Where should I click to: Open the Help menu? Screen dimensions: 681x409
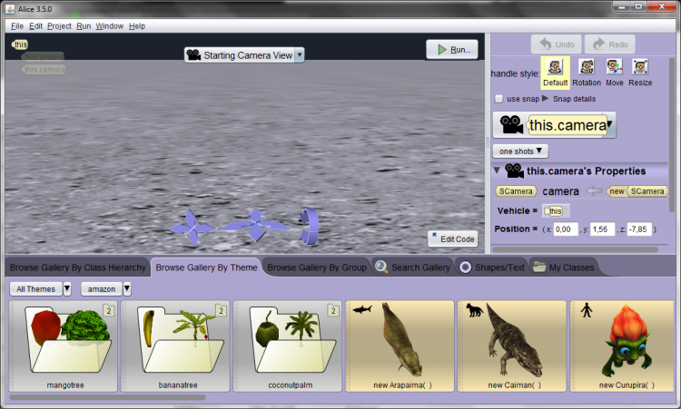(137, 26)
